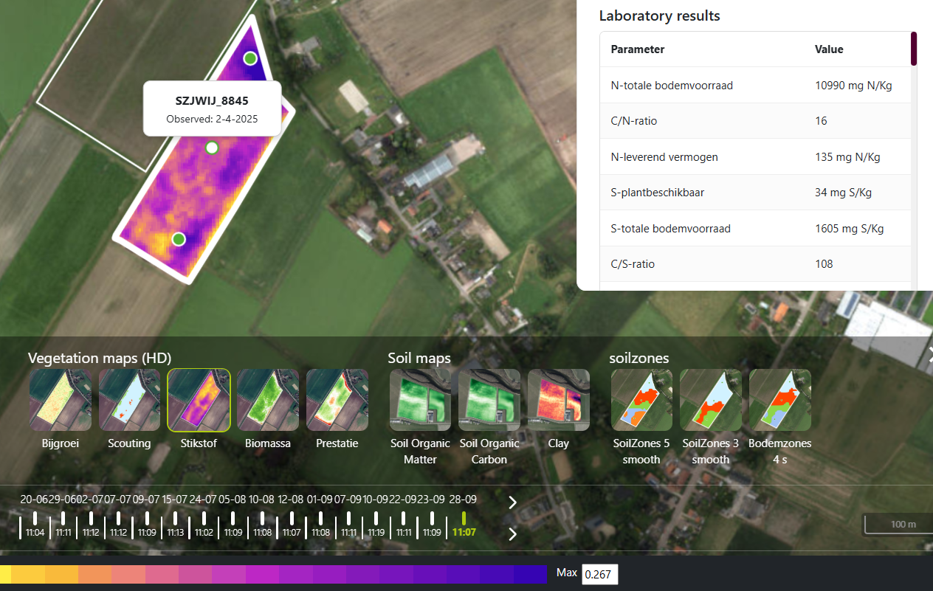Image resolution: width=933 pixels, height=591 pixels.
Task: Select the Bijgroei vegetation map thumbnail
Action: [61, 400]
